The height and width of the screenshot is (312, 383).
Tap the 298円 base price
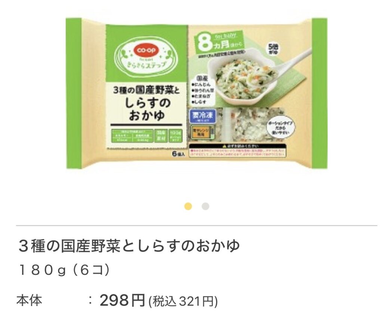pyautogui.click(x=122, y=300)
